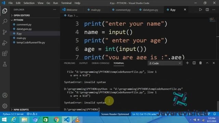This screenshot has height=123, width=219.
Task: Open the Search view in activity bar
Action: click(4, 21)
